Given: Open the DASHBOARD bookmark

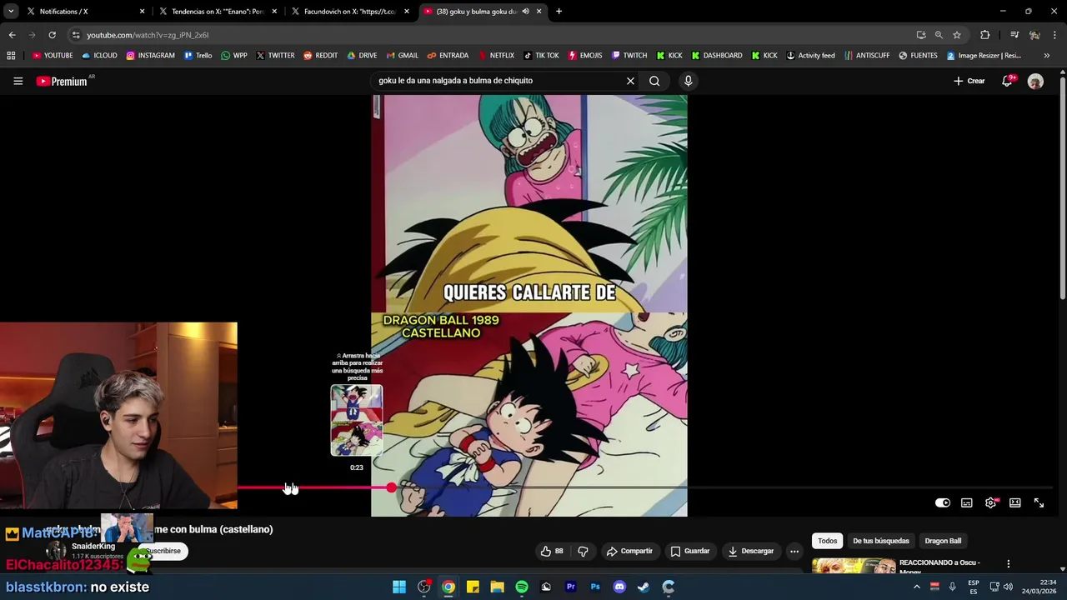Looking at the screenshot, I should pos(716,56).
